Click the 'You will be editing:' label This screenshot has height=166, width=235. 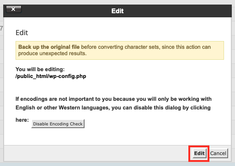coord(40,69)
